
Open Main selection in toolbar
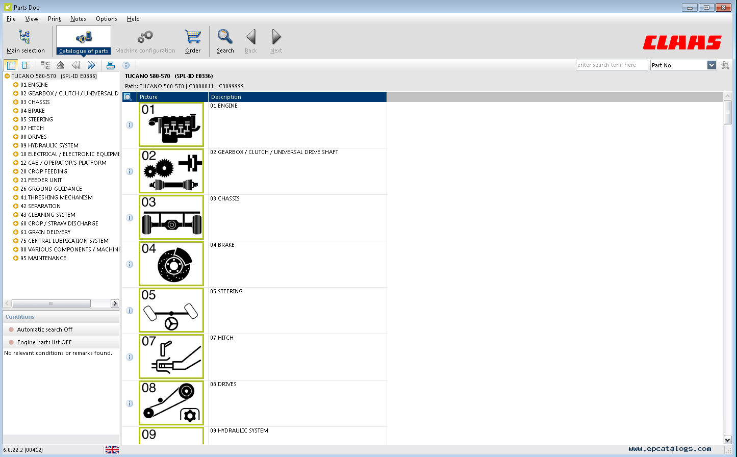(x=26, y=41)
